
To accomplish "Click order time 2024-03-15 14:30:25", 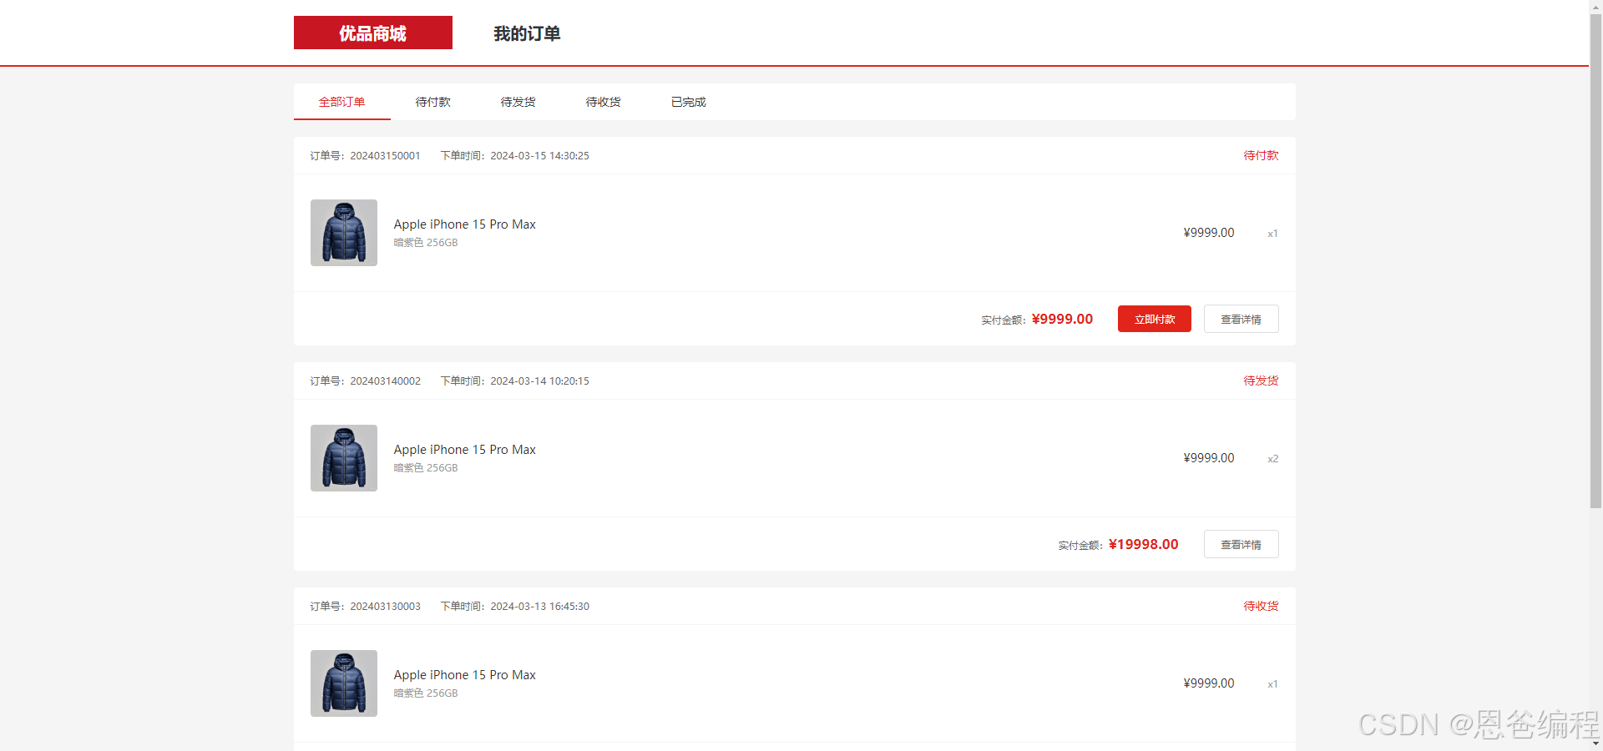I will pyautogui.click(x=540, y=156).
